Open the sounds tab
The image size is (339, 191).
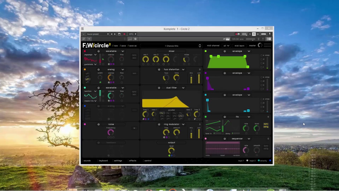(x=87, y=160)
